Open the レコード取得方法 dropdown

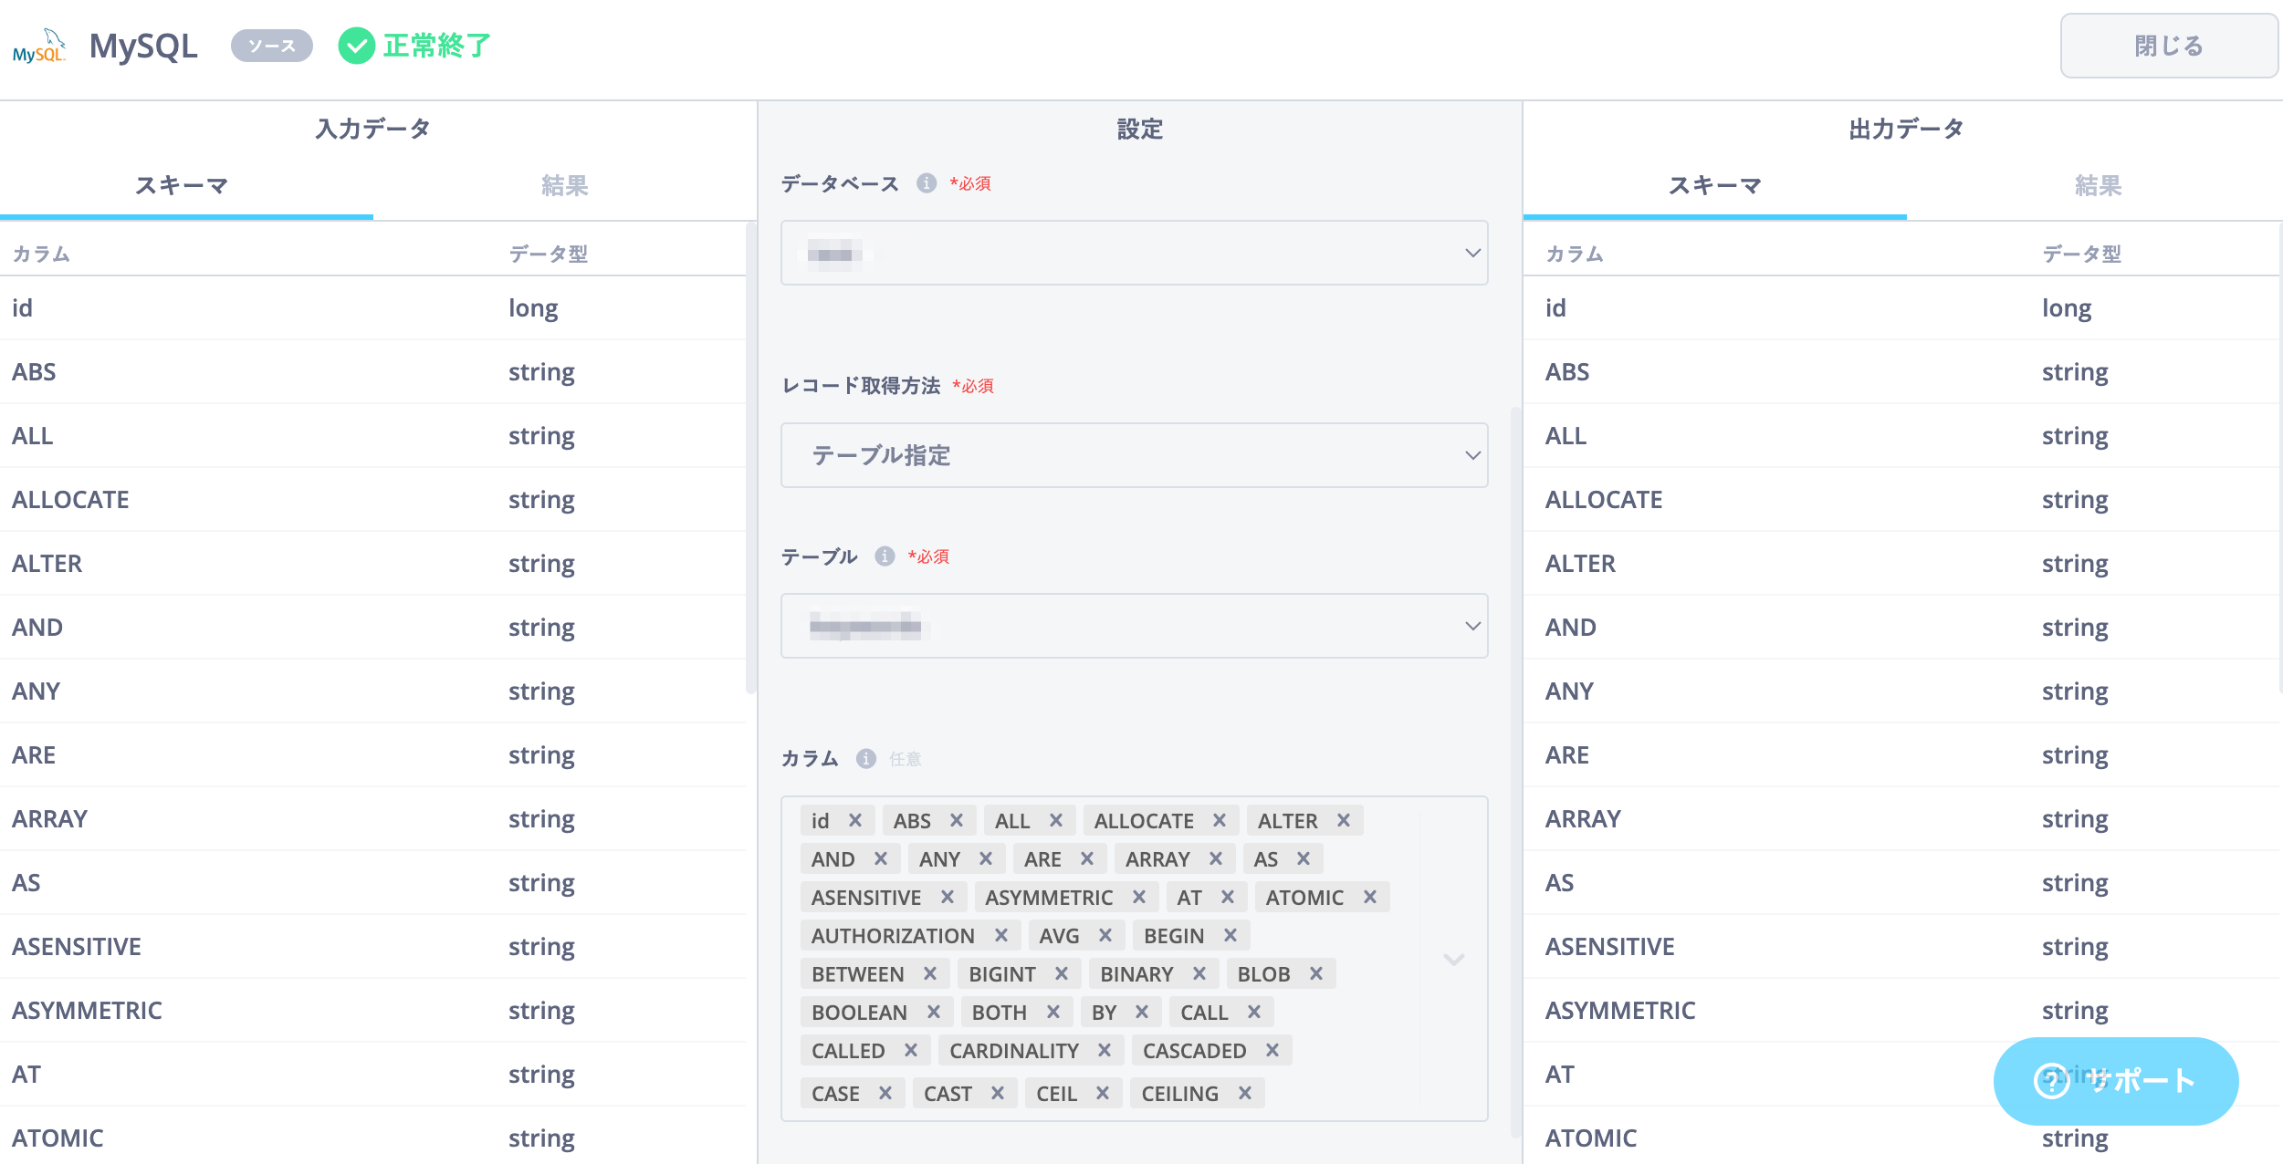[1134, 455]
